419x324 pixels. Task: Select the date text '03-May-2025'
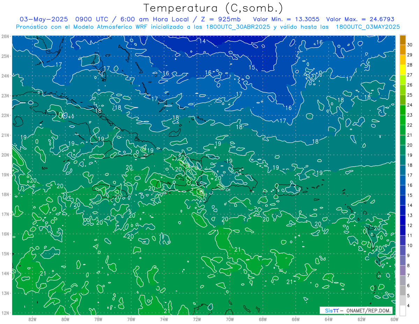44,19
